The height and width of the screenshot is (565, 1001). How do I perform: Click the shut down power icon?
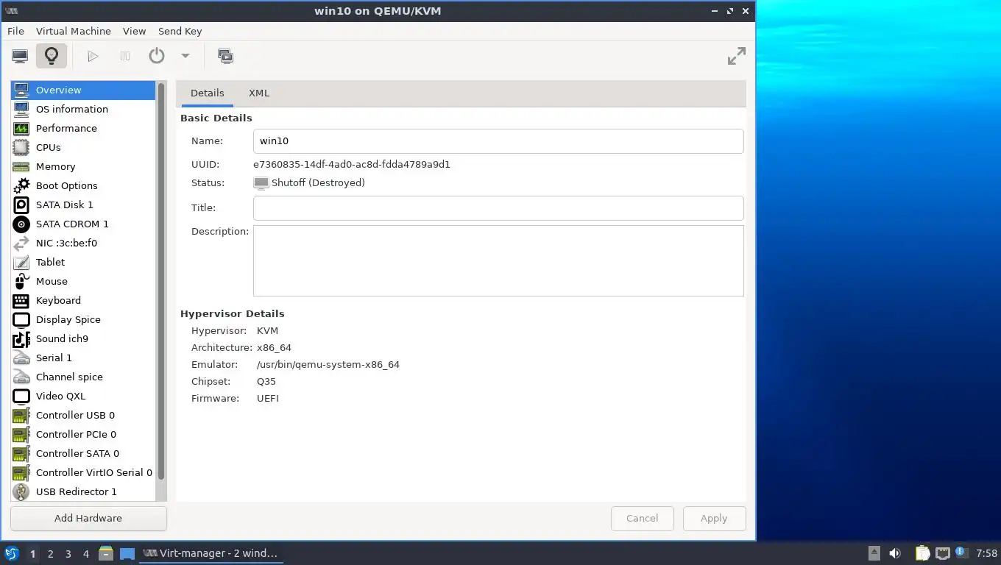[x=157, y=56]
